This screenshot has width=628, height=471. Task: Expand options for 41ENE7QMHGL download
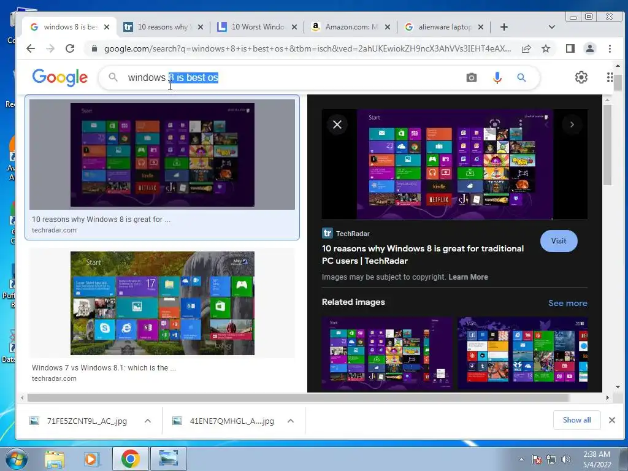tap(291, 421)
